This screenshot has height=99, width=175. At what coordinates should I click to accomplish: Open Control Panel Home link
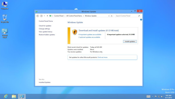(x=46, y=21)
